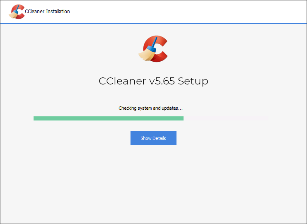Click the blue divider line below header

click(153, 24)
